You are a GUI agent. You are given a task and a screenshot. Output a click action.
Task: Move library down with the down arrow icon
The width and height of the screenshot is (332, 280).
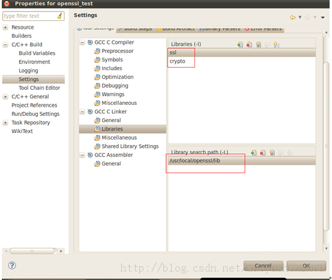(x=276, y=44)
